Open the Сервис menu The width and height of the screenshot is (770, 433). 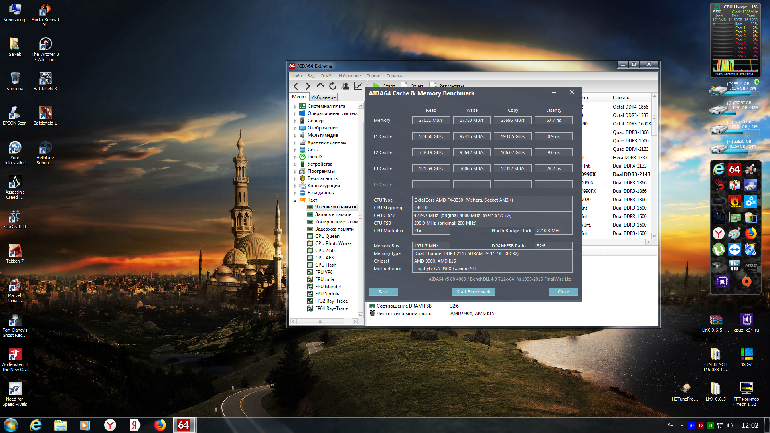(x=373, y=76)
